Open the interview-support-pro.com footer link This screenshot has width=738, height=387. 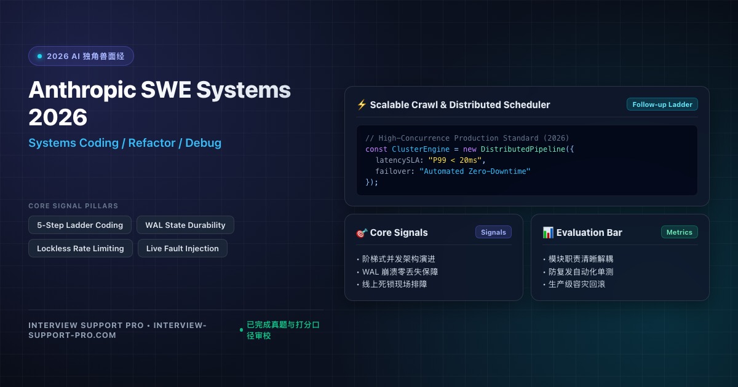coord(117,330)
